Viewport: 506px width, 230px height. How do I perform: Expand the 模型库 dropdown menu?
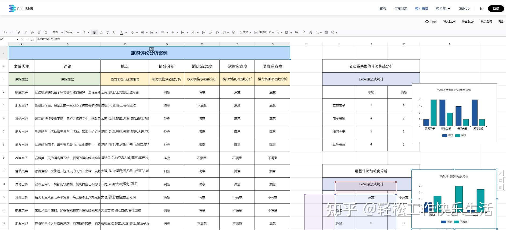pos(443,9)
